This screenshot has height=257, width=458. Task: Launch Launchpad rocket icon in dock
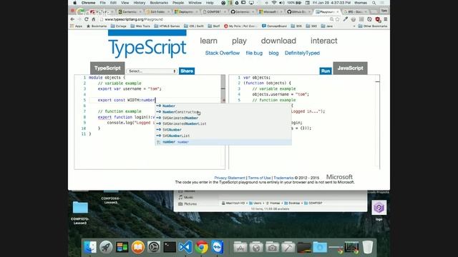click(106, 247)
